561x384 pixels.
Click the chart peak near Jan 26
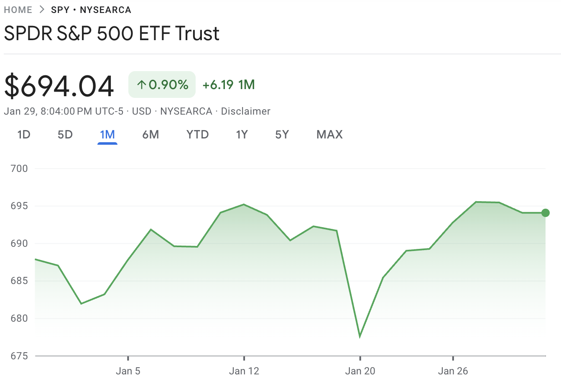pyautogui.click(x=477, y=202)
